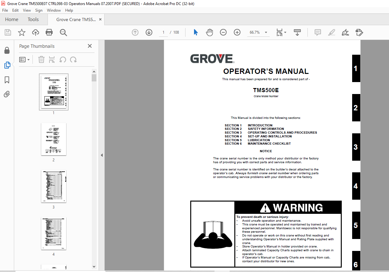The height and width of the screenshot is (272, 389).
Task: Select the Highlight text tool
Action: pyautogui.click(x=331, y=32)
